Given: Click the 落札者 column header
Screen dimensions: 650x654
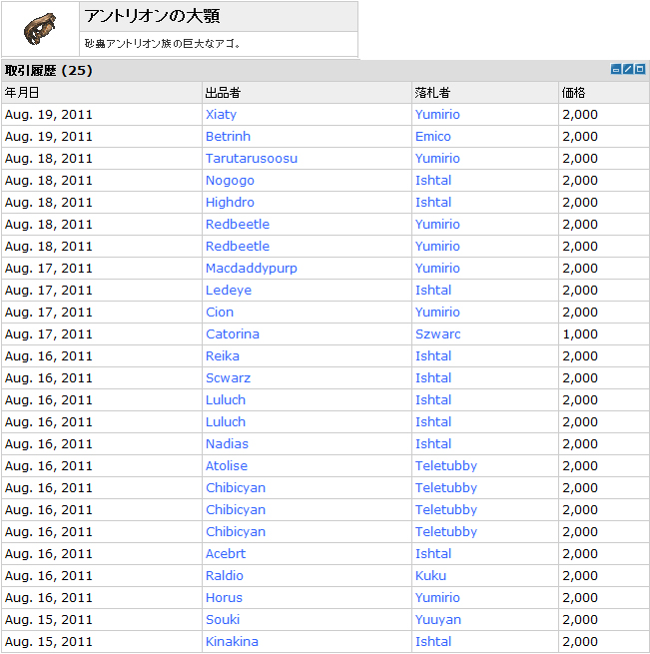Looking at the screenshot, I should point(431,92).
